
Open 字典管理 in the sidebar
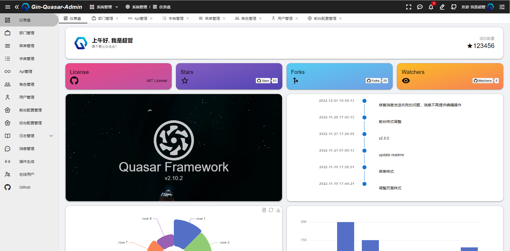pyautogui.click(x=29, y=59)
